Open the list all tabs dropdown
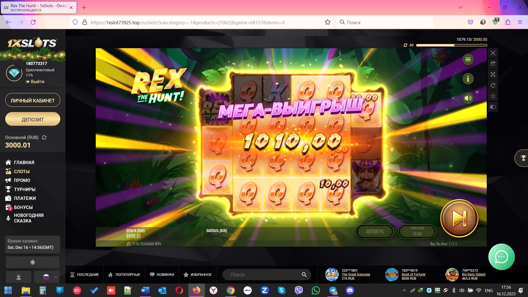This screenshot has height=297, width=528. click(x=460, y=7)
